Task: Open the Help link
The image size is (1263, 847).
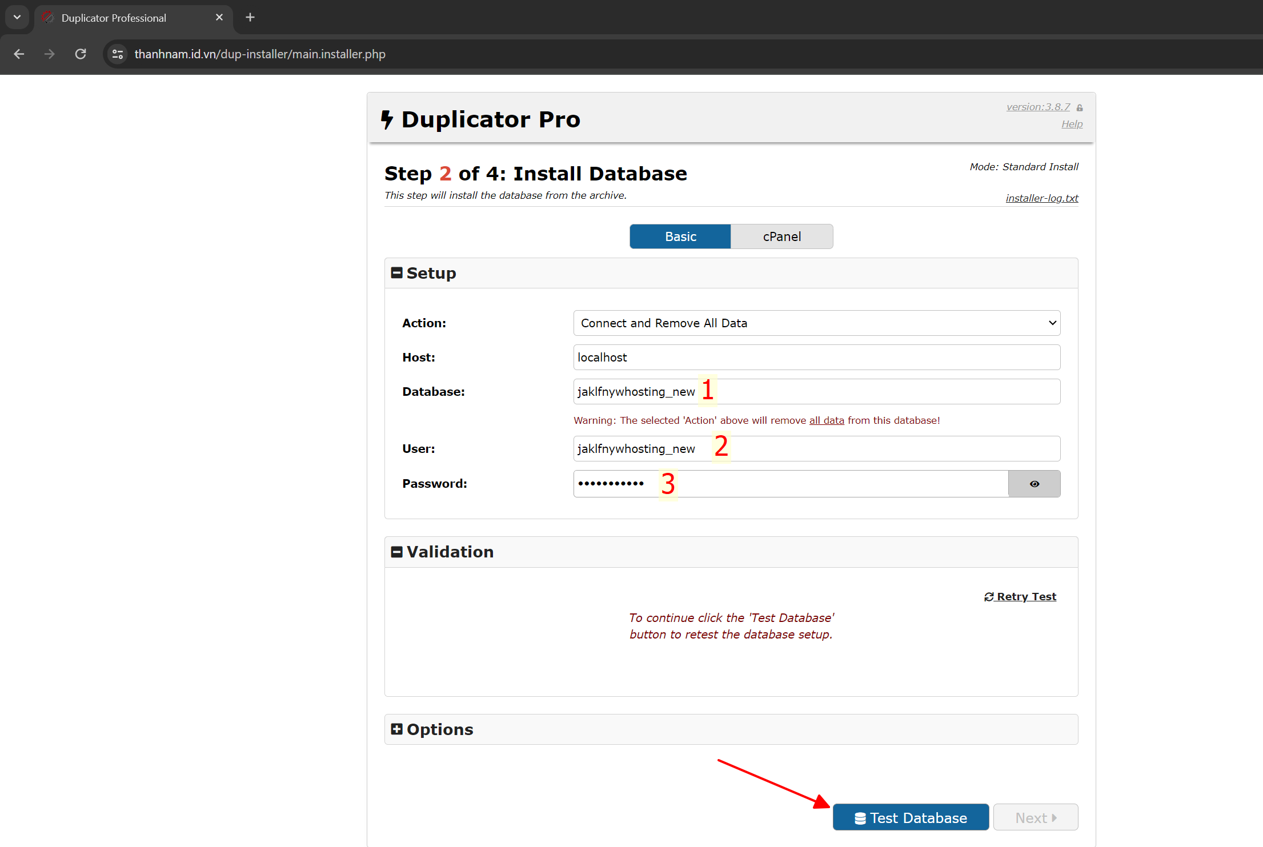Action: 1072,124
